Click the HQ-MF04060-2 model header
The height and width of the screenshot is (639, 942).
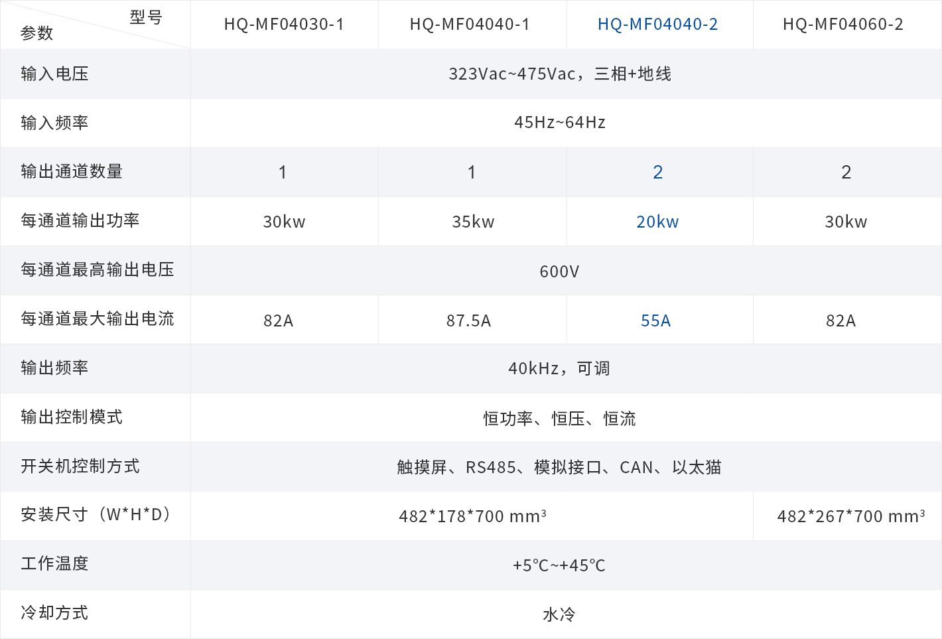pyautogui.click(x=842, y=25)
